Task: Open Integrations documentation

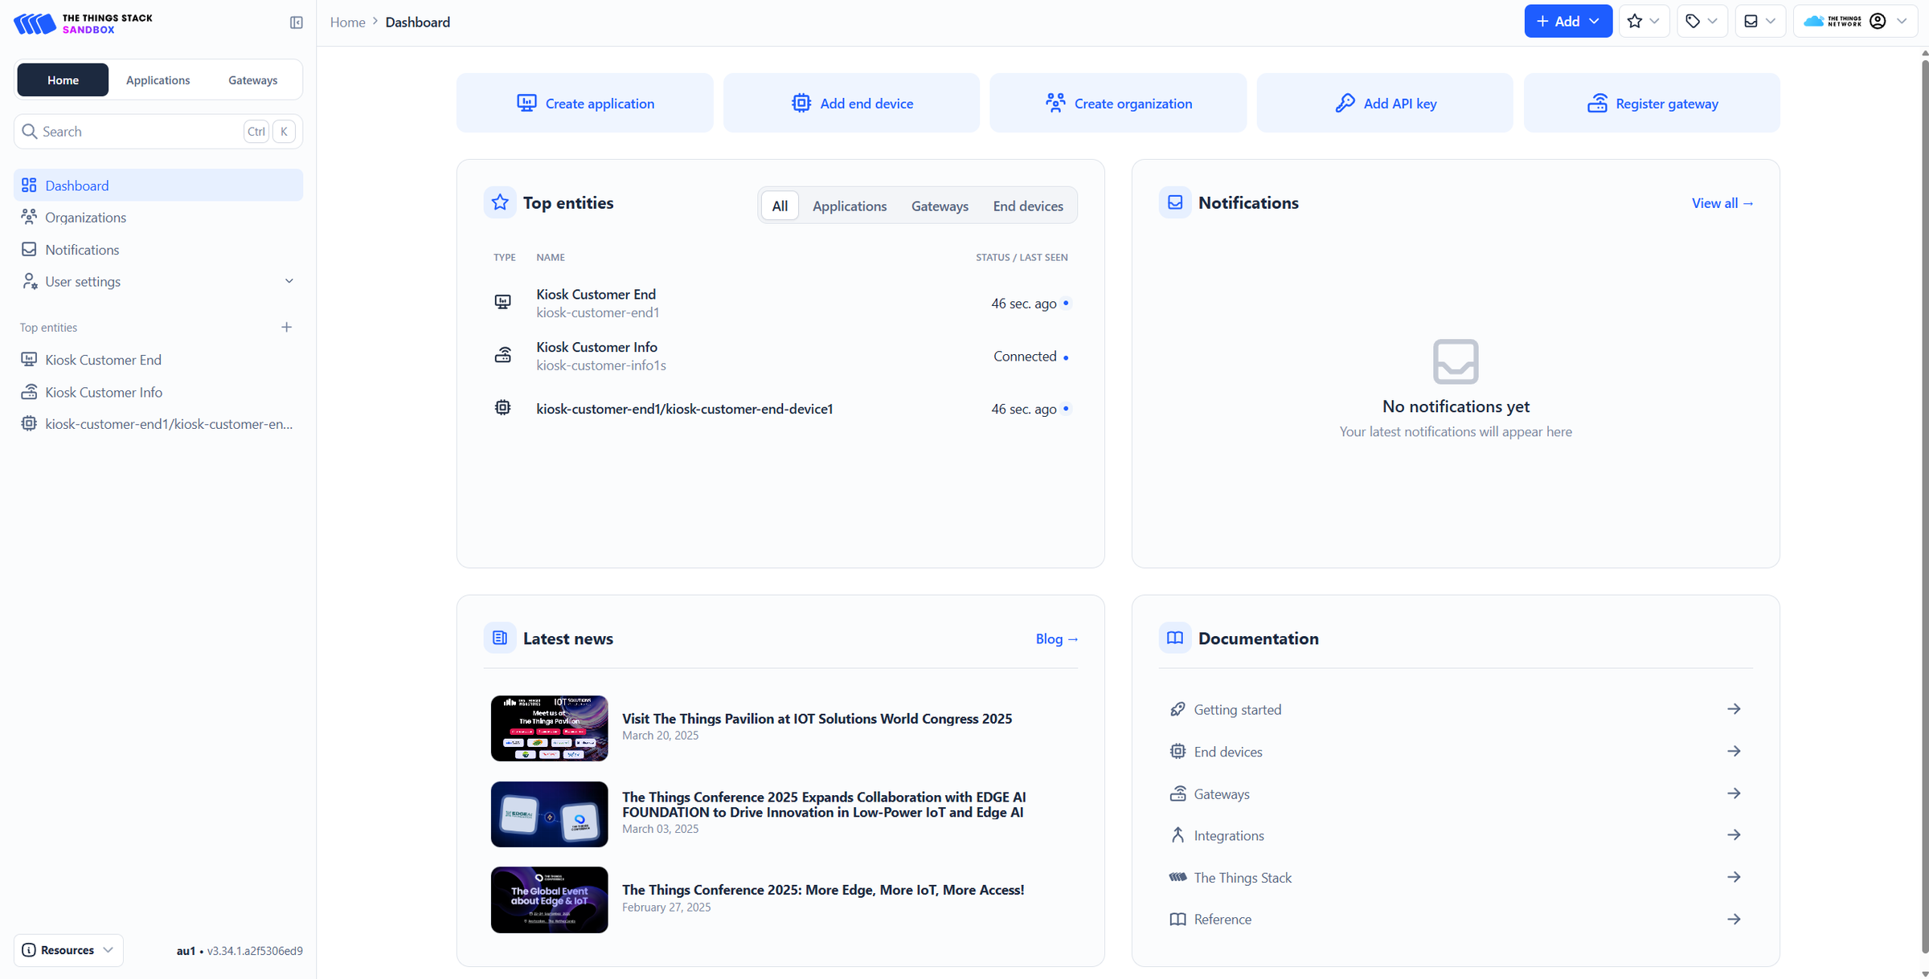Action: pos(1456,835)
